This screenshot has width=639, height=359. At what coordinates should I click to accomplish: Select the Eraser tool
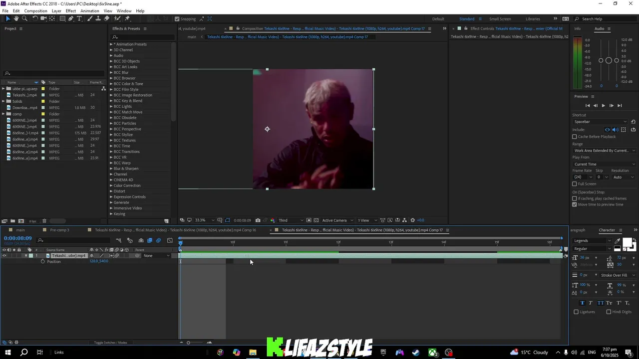click(x=107, y=18)
